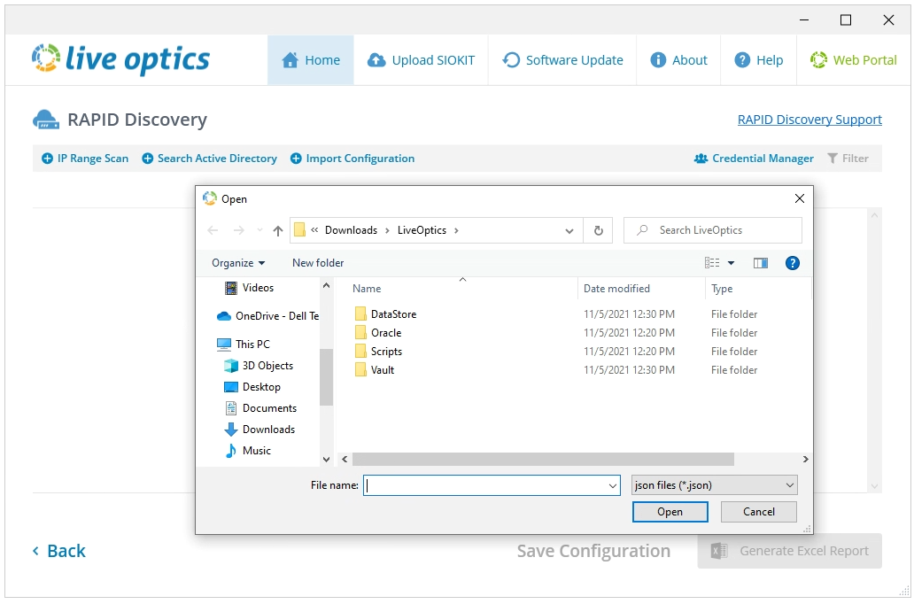Select the Scripts folder

point(378,352)
